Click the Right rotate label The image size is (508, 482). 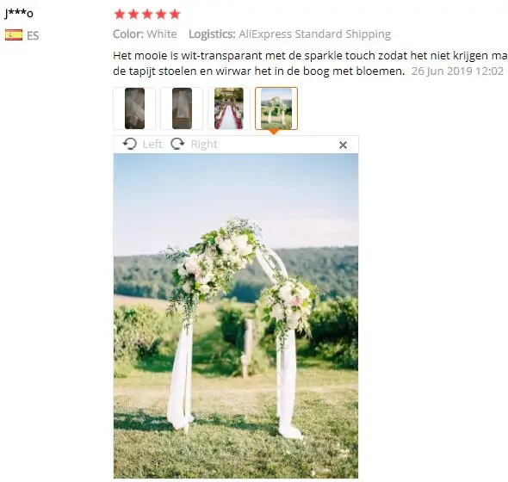pos(204,144)
